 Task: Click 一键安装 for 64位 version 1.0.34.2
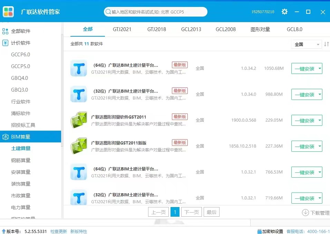pyautogui.click(x=304, y=68)
